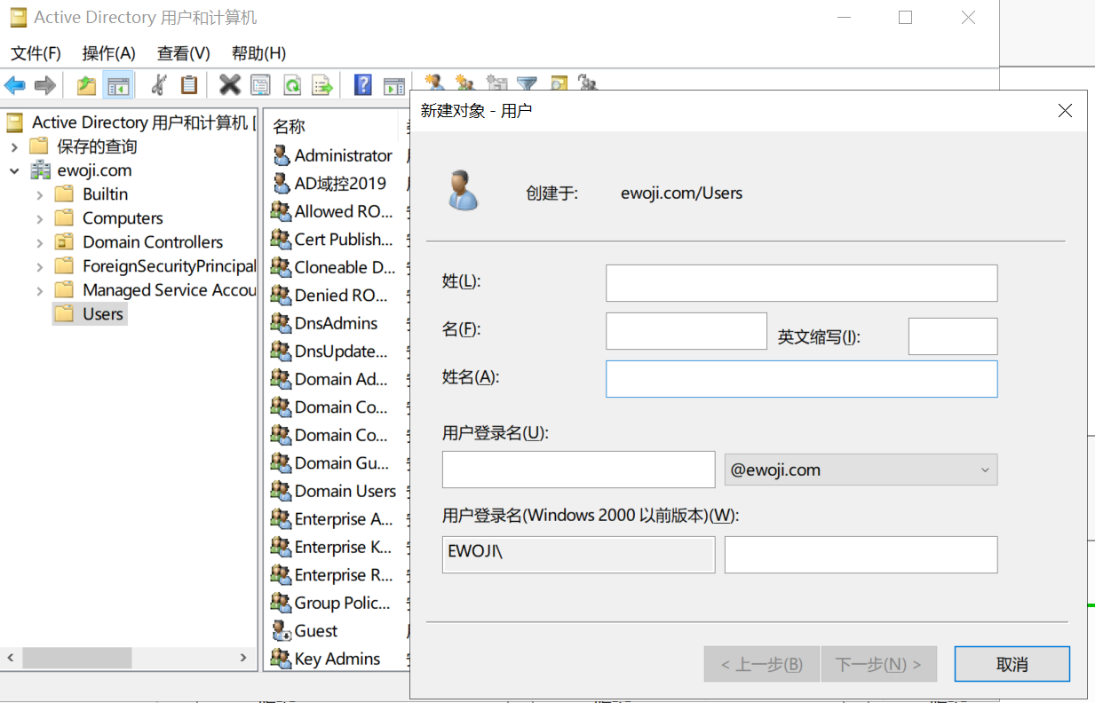Image resolution: width=1095 pixels, height=703 pixels.
Task: Expand the ForeignSecurityPrincipals node
Action: (40, 266)
